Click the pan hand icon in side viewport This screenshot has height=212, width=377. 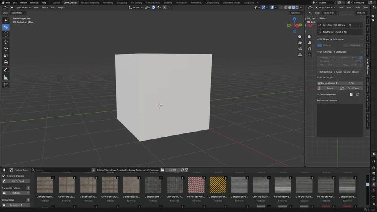[x=309, y=43]
